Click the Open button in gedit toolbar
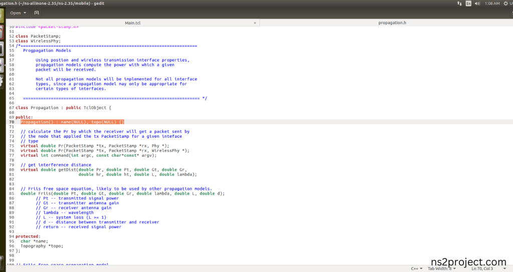Image resolution: width=513 pixels, height=272 pixels. 18,13
